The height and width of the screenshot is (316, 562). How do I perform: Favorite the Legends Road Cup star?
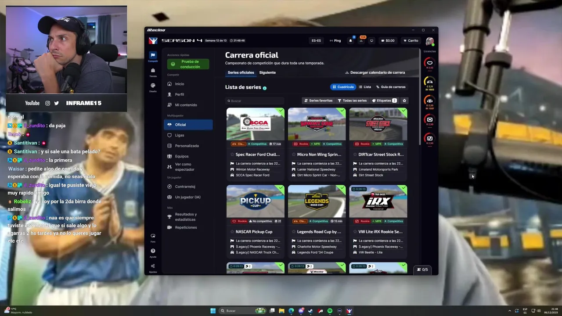[x=294, y=232]
